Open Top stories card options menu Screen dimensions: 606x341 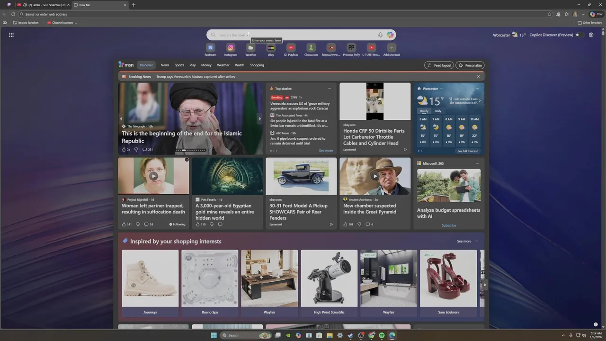pos(330,89)
